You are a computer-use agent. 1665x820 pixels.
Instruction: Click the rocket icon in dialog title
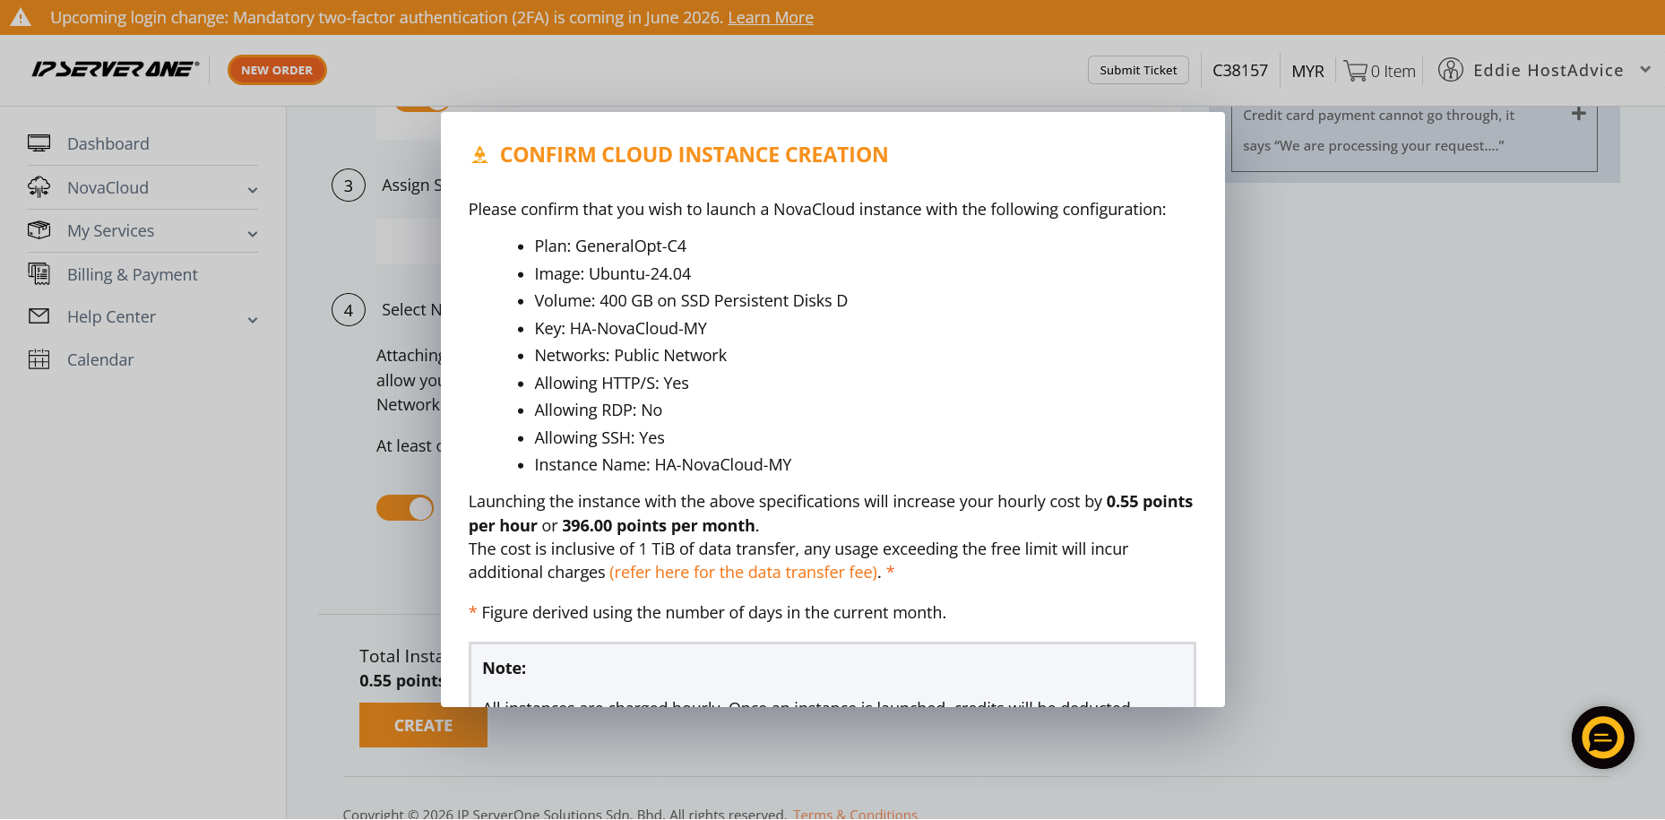click(x=479, y=155)
